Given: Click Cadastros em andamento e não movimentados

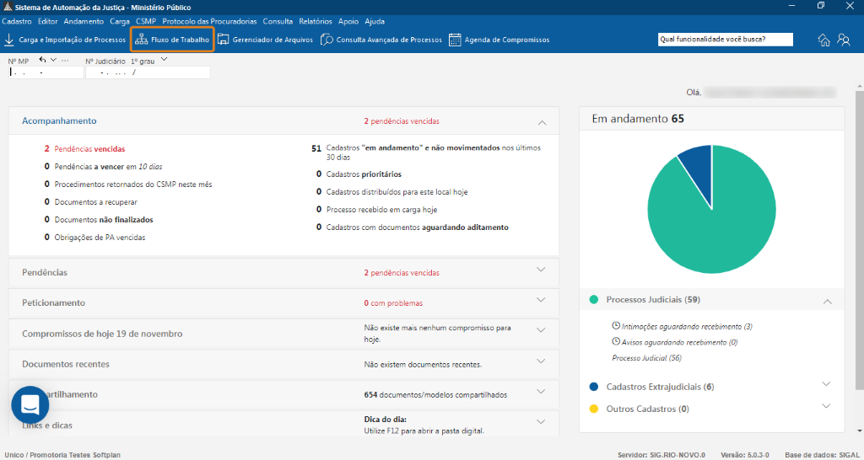Looking at the screenshot, I should point(434,152).
